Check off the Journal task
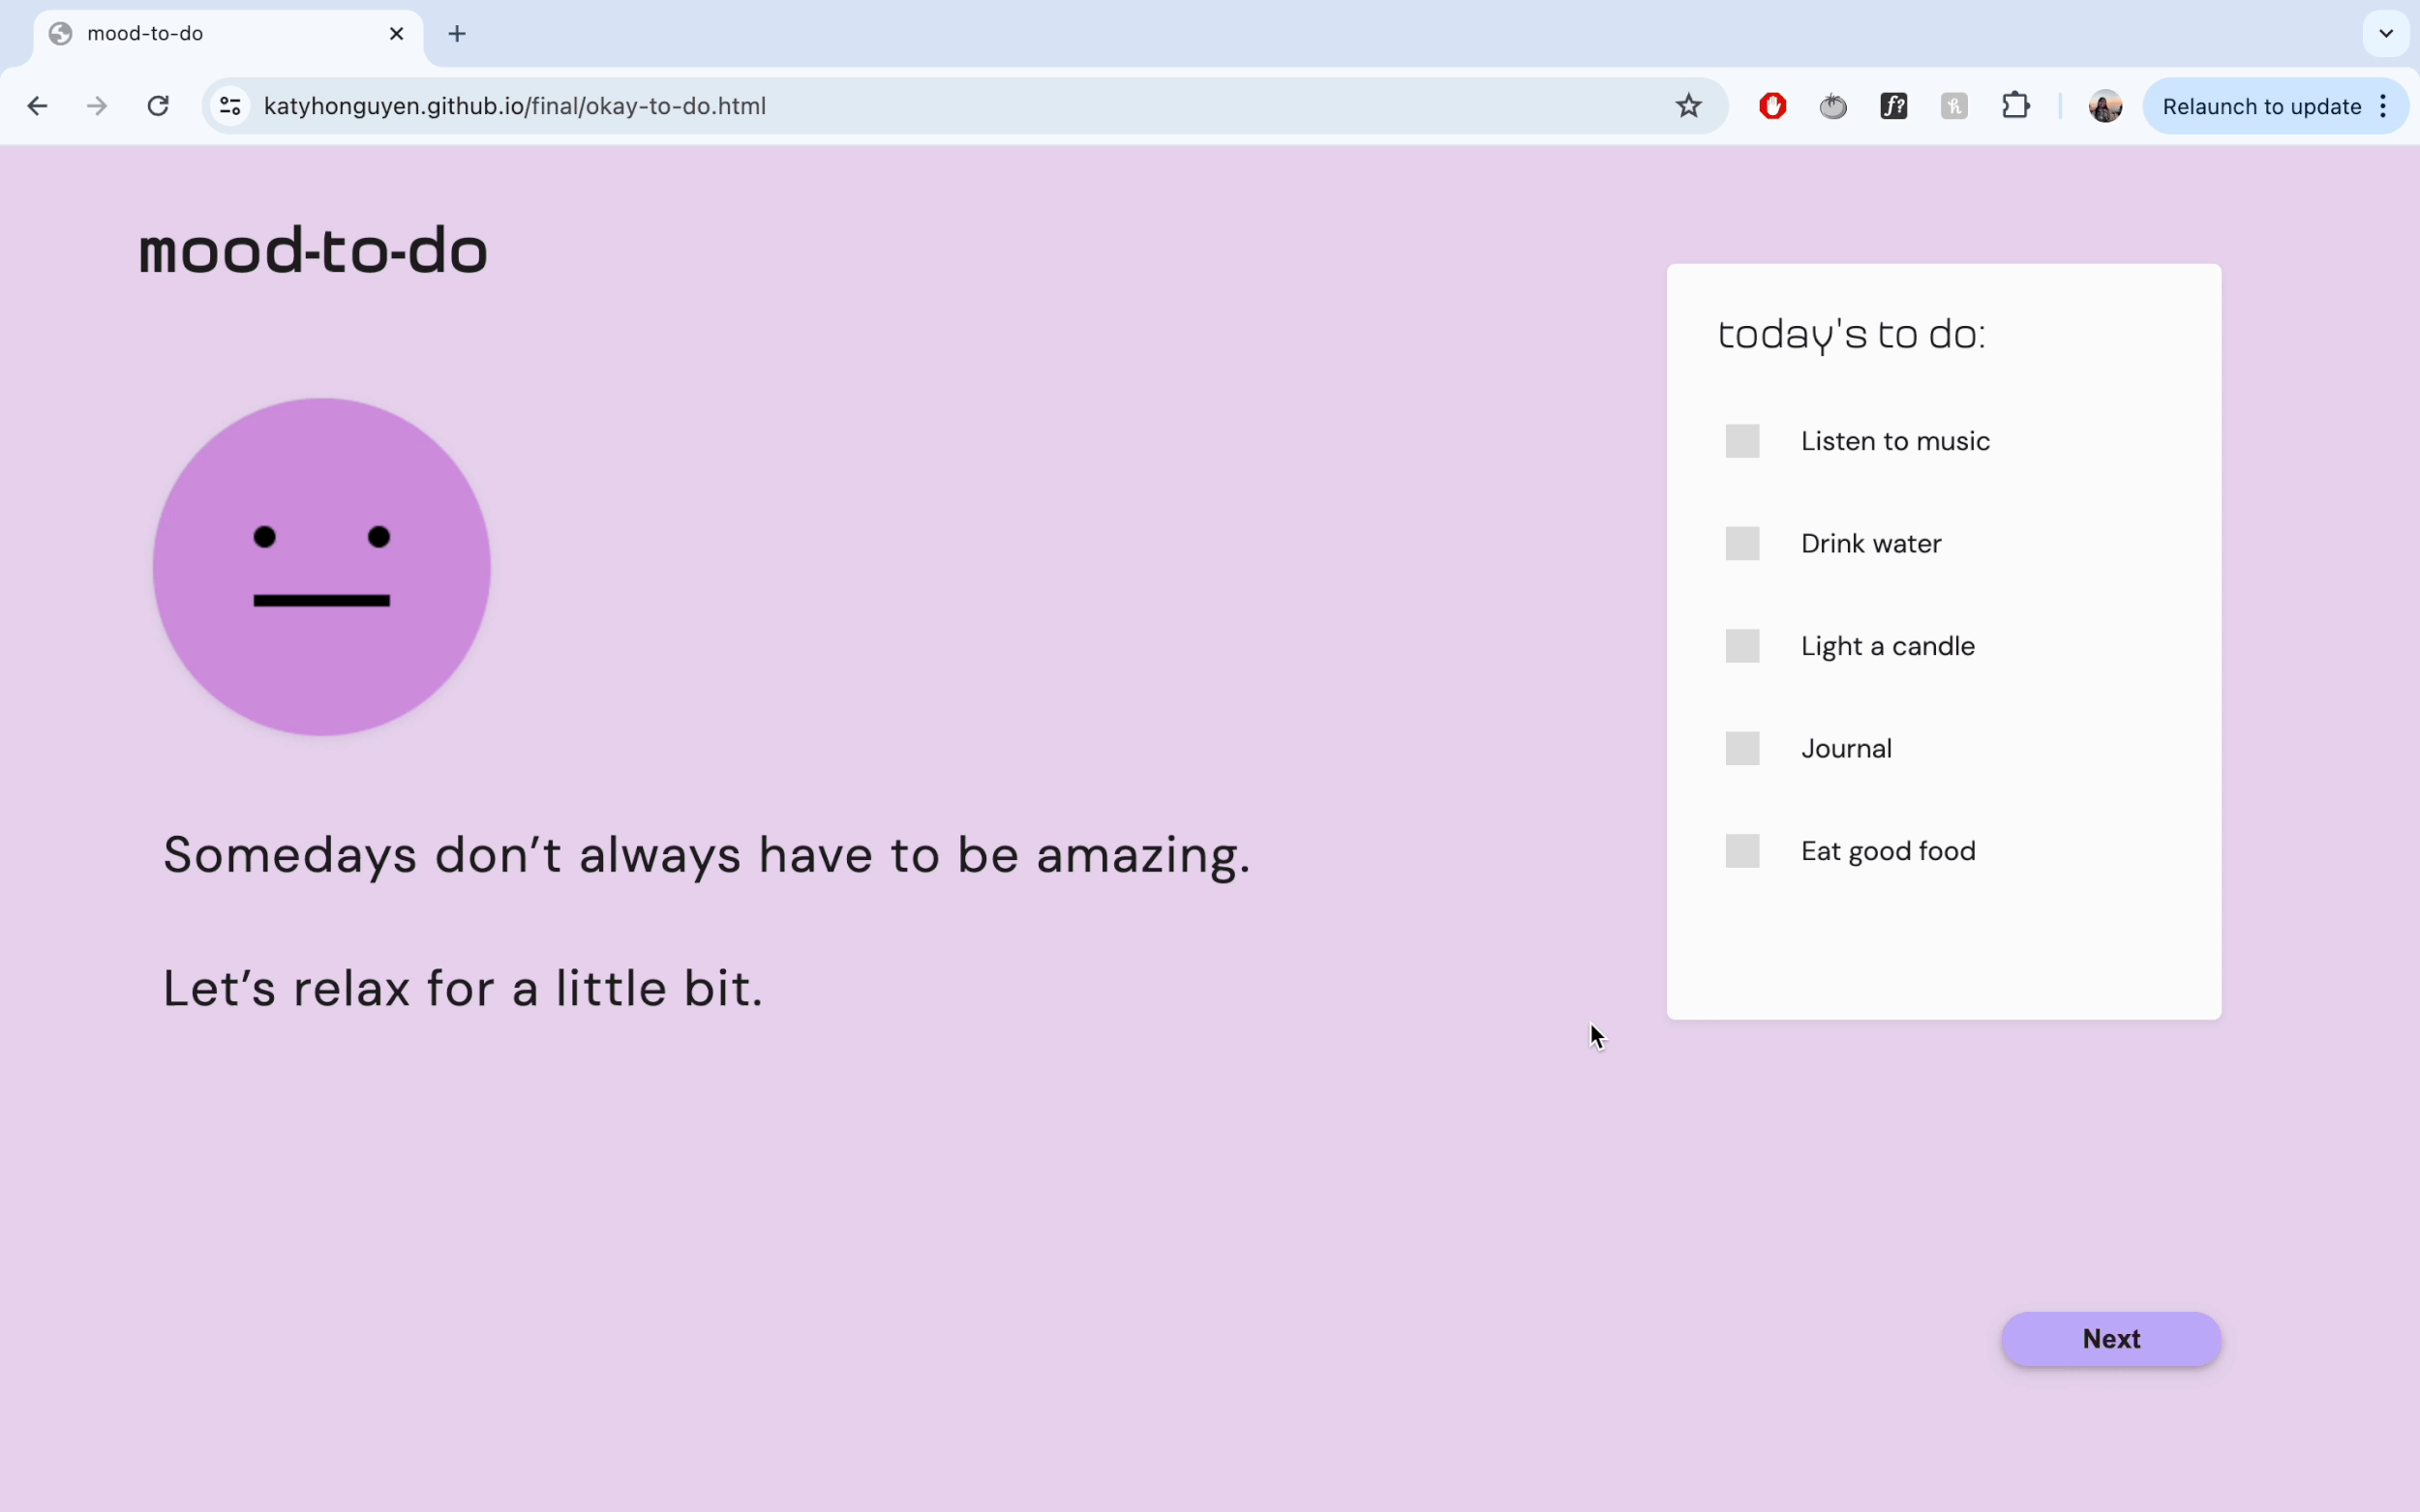This screenshot has height=1512, width=2420. (1741, 749)
